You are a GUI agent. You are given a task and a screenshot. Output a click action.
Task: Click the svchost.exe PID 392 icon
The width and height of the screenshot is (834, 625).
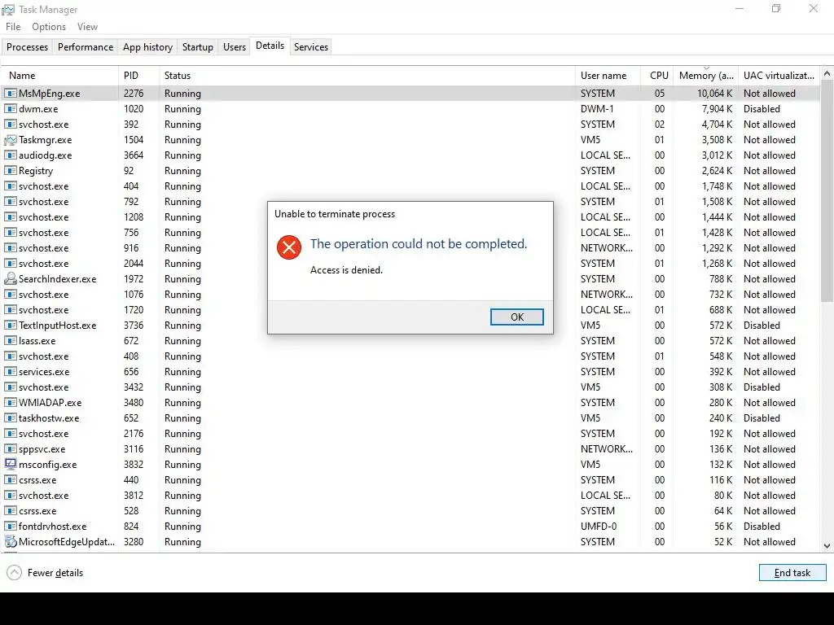[10, 125]
